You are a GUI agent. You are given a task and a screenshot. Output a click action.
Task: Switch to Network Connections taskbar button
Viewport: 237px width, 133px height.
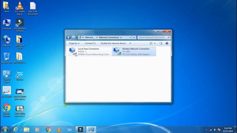91,130
